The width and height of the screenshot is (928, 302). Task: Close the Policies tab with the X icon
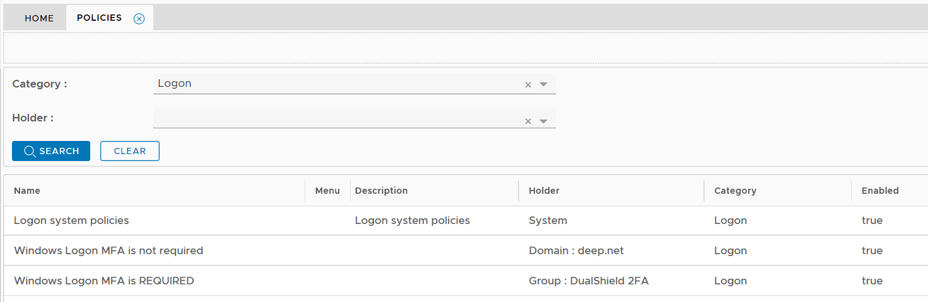point(139,18)
